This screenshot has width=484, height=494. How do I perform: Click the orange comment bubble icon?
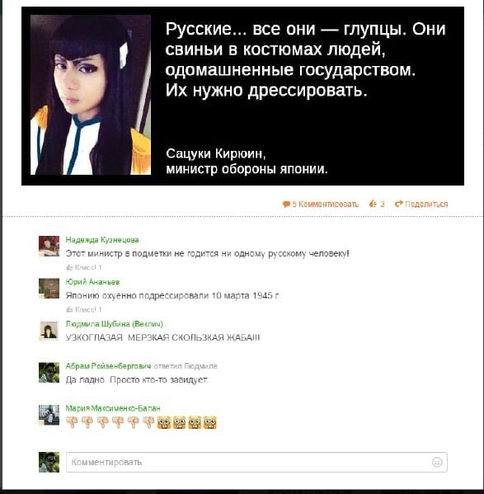click(x=286, y=205)
